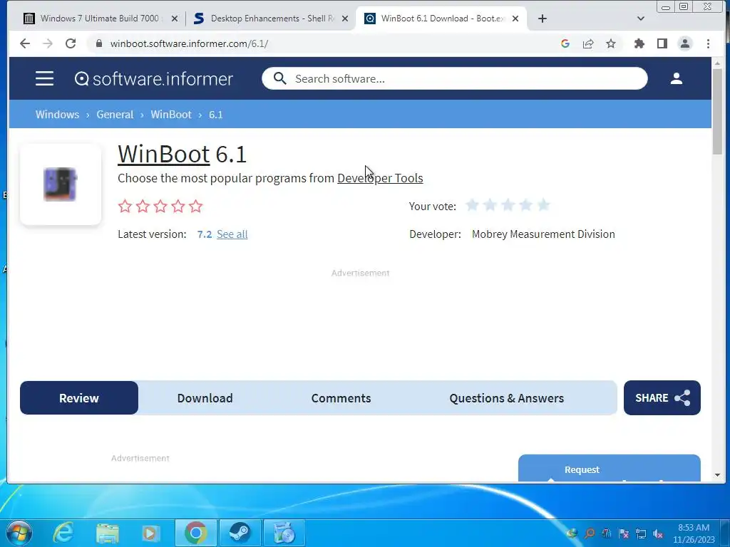Image resolution: width=730 pixels, height=547 pixels.
Task: Click Mobrey Measurement Division developer text
Action: pos(543,234)
